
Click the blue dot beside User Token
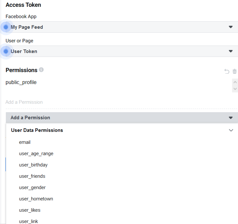pos(6,51)
